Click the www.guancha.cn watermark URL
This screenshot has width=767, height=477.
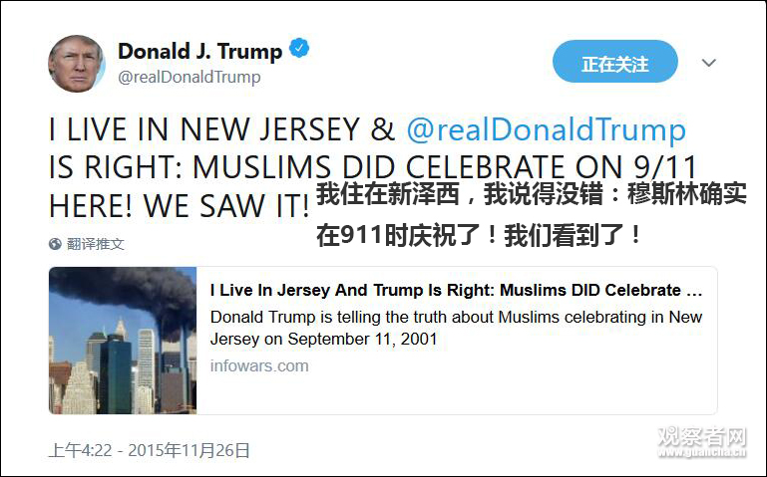701,452
